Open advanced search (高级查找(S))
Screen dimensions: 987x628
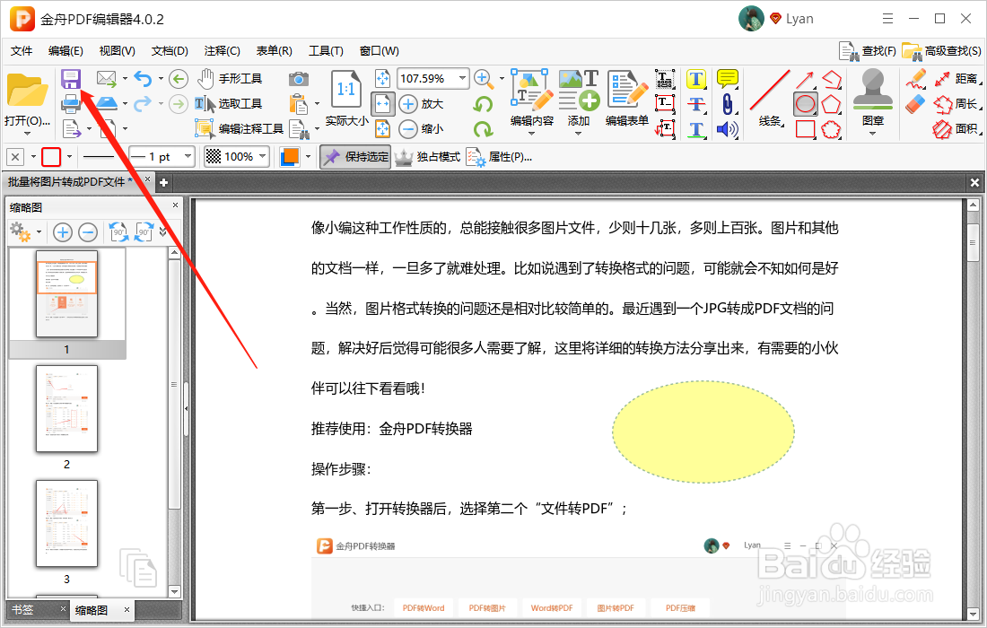(x=941, y=51)
